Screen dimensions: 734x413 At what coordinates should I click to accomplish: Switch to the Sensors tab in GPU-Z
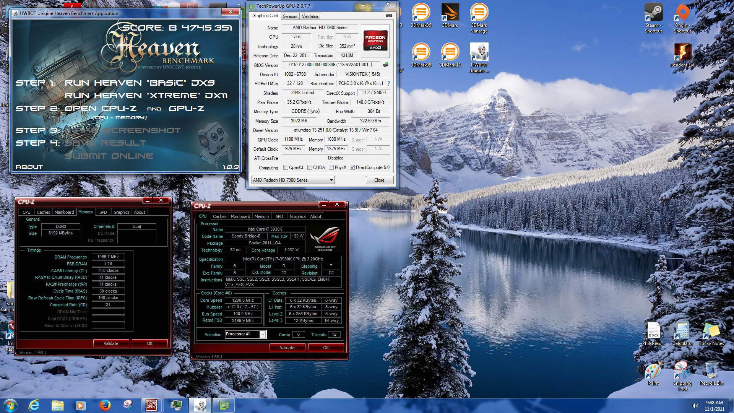tap(290, 16)
